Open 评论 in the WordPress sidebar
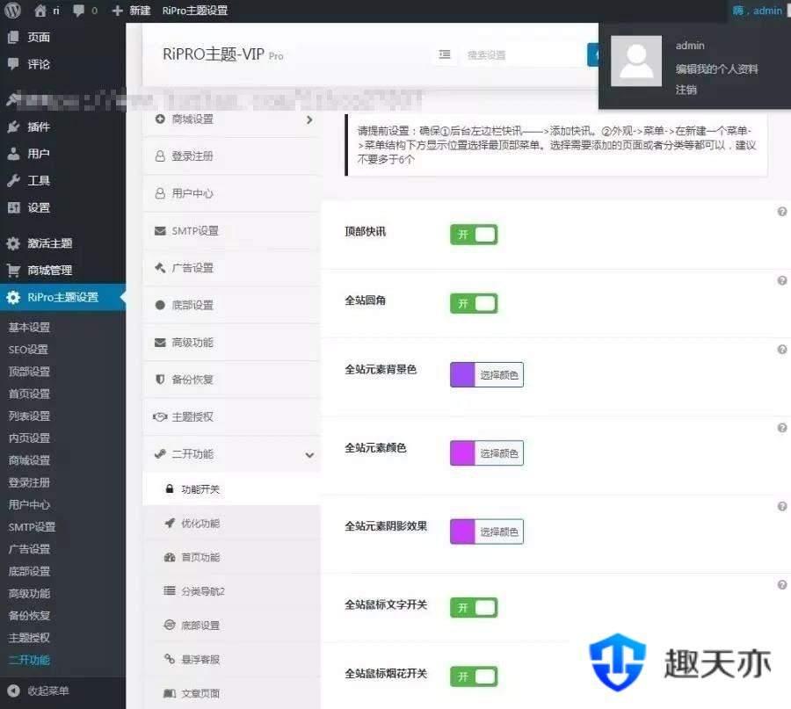 [x=39, y=64]
